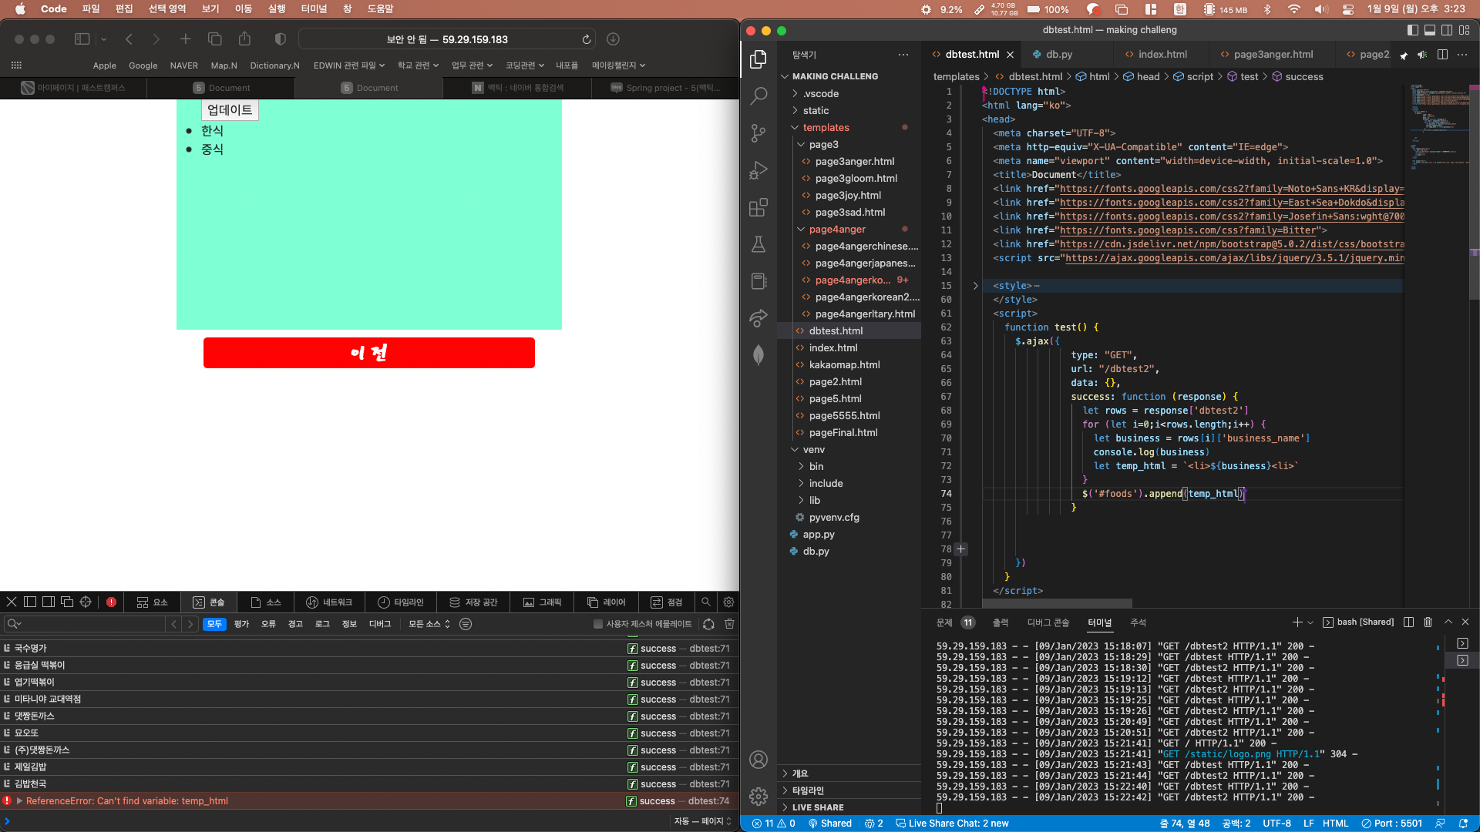
Task: Open the Manage gear in VS Code
Action: 758,796
